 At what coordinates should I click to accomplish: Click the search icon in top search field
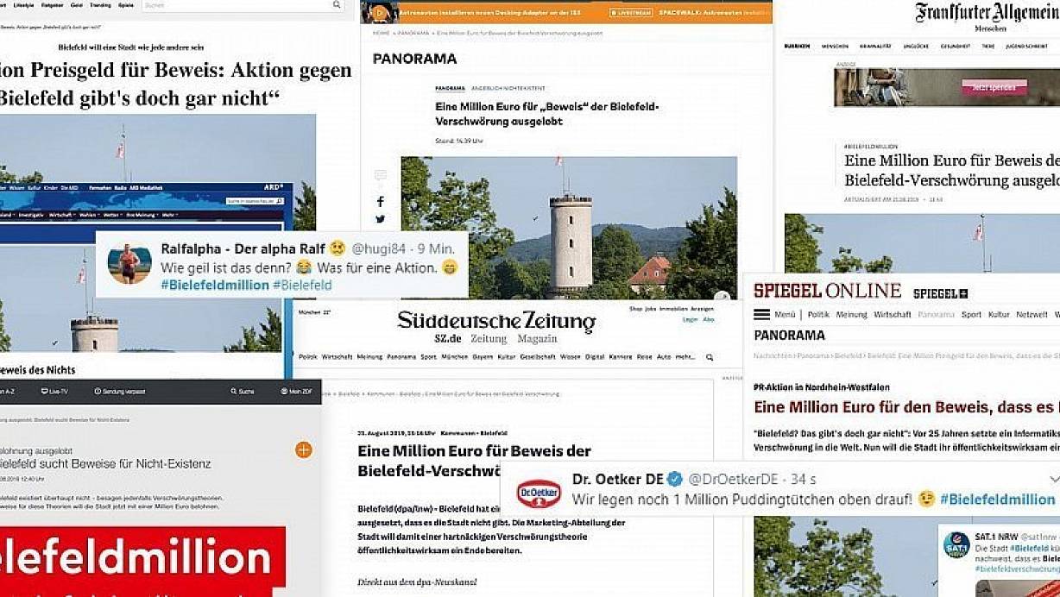pos(338,5)
